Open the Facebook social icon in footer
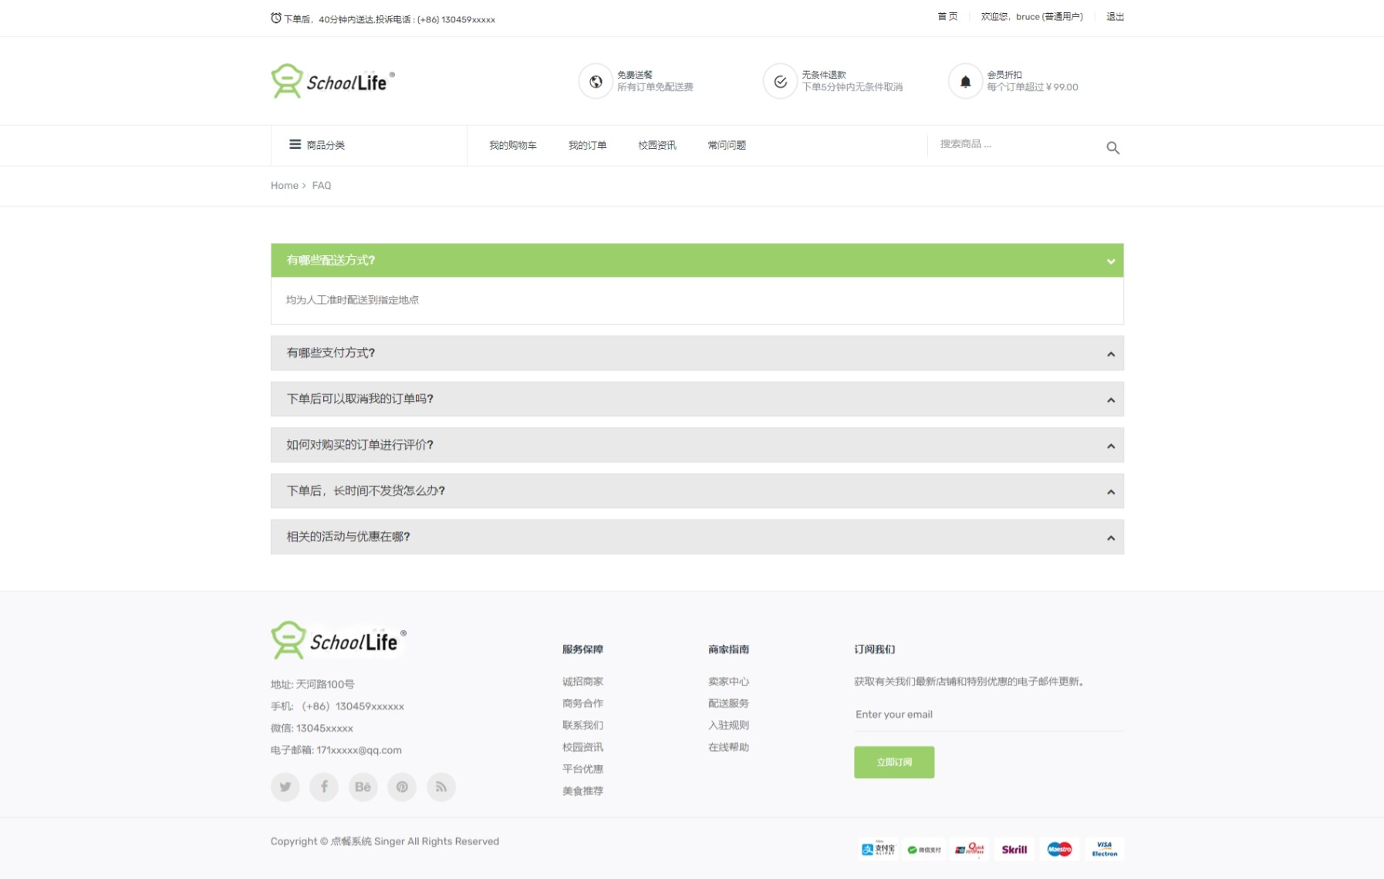Viewport: 1384px width, 879px height. tap(324, 786)
